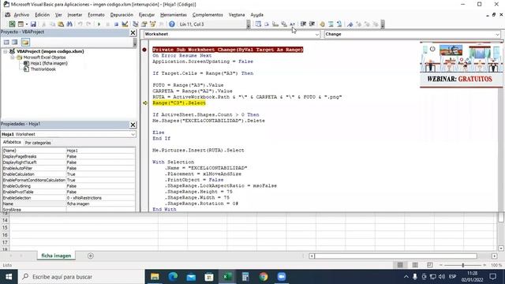Close the Proyecto - VBAProject panel

133,33
